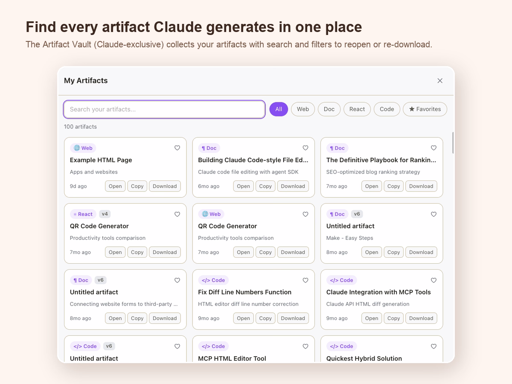Open the Make - Easy Steps artifact
512x384 pixels.
click(372, 252)
